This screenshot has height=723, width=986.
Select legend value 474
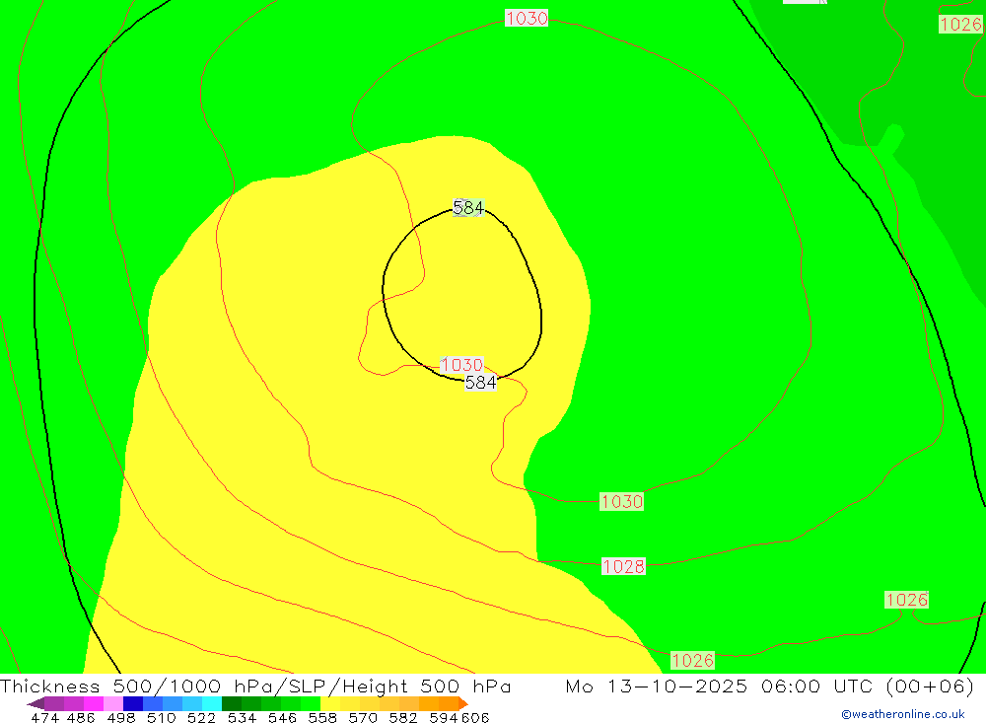[44, 717]
